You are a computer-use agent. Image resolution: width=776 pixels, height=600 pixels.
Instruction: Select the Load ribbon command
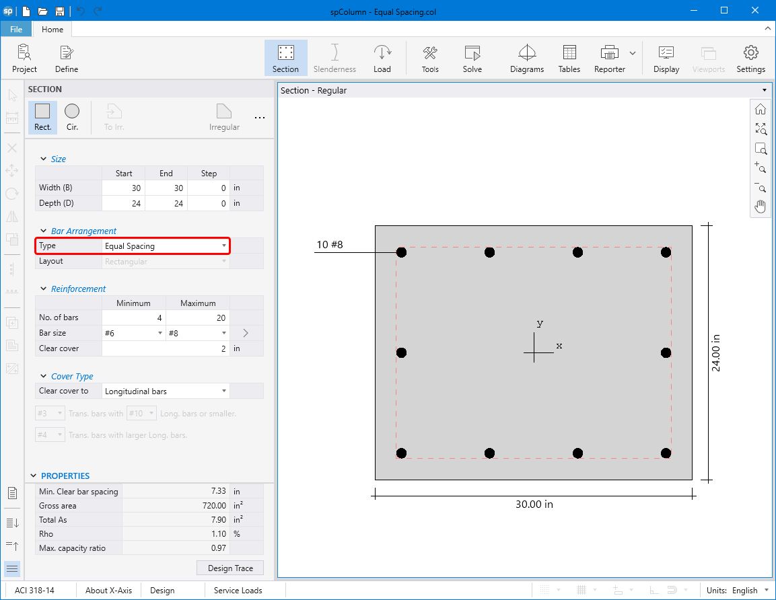[382, 59]
